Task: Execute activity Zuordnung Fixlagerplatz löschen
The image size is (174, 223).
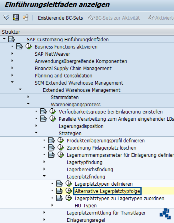Action: (x=61, y=148)
